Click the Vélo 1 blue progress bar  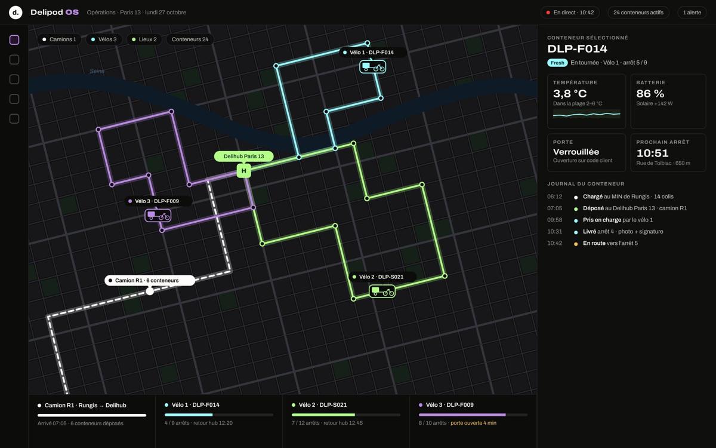(219, 415)
